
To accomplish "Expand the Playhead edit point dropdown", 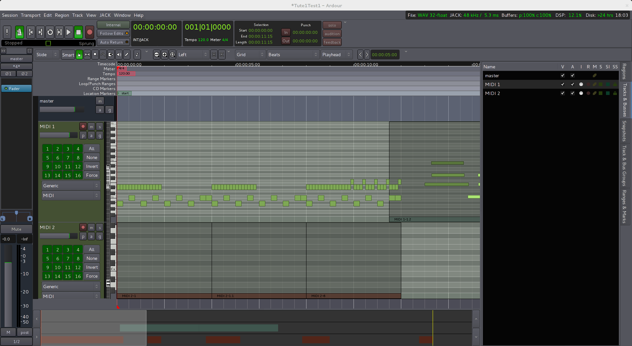I will [336, 55].
